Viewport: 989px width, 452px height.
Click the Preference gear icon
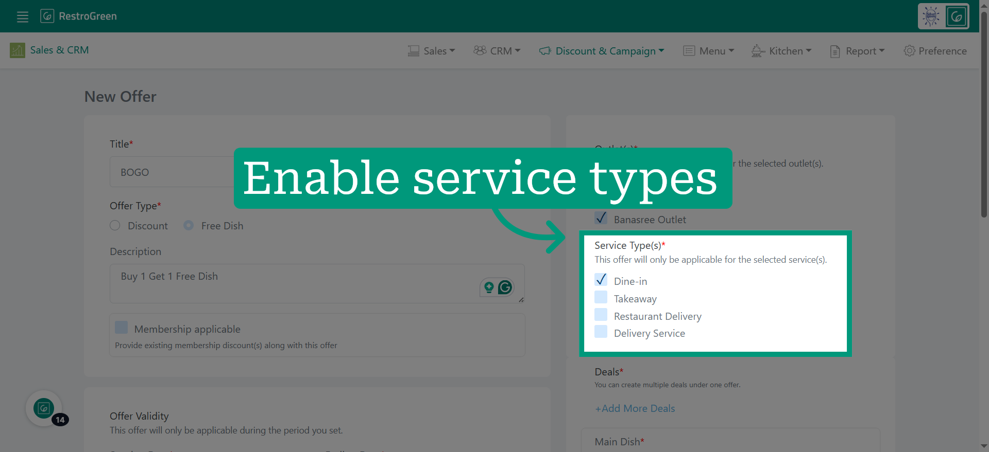point(910,51)
